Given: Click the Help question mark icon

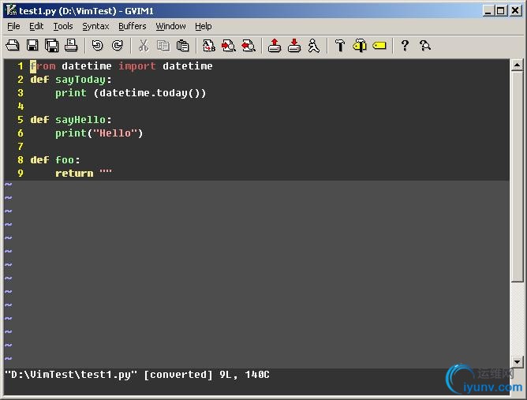Looking at the screenshot, I should pos(405,46).
